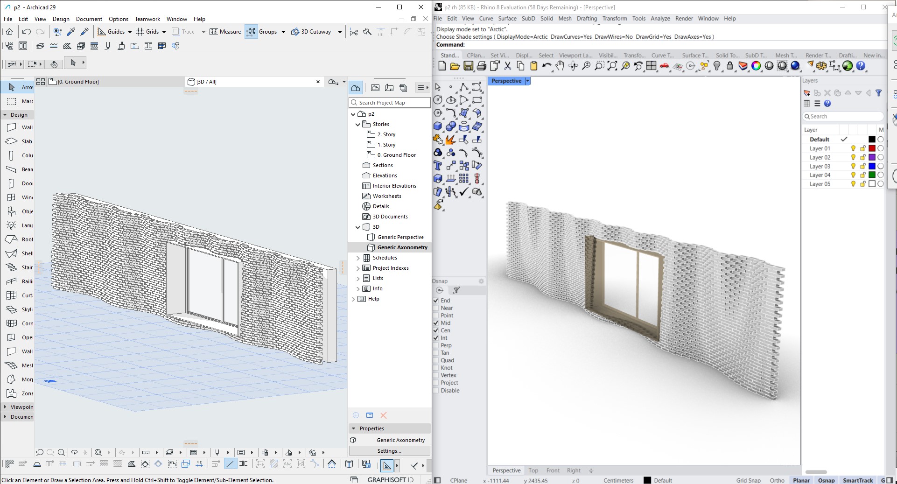Uncheck the End osnap checkbox
The width and height of the screenshot is (897, 484).
[436, 301]
